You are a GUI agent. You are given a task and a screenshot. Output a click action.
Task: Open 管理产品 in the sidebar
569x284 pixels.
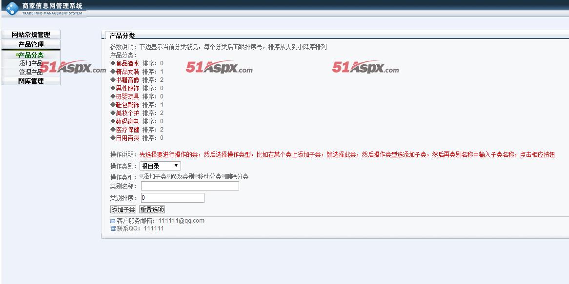(x=31, y=73)
